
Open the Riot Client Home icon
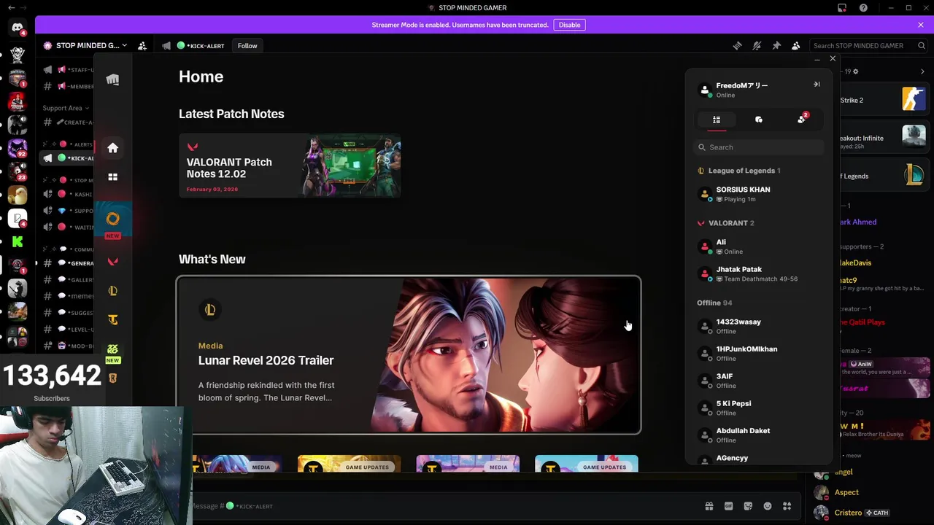pos(112,148)
